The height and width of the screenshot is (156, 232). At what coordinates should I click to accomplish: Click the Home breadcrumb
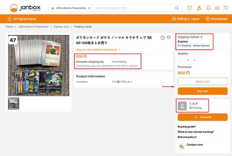tap(10, 27)
